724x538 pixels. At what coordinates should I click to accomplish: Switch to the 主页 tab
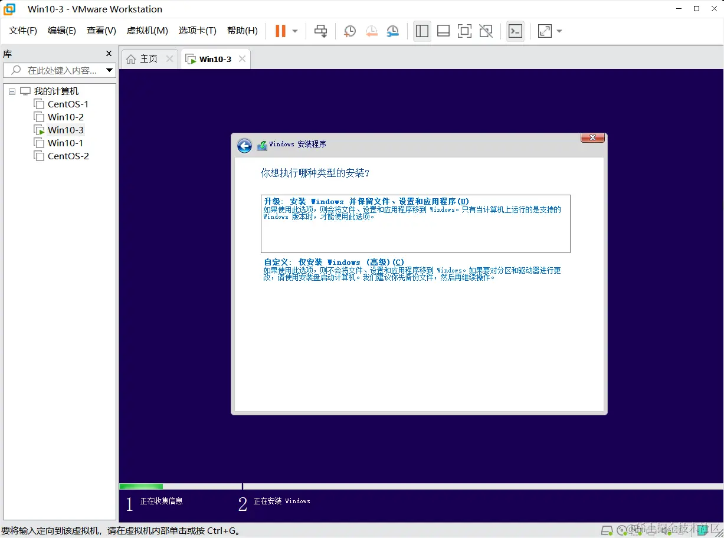point(149,59)
